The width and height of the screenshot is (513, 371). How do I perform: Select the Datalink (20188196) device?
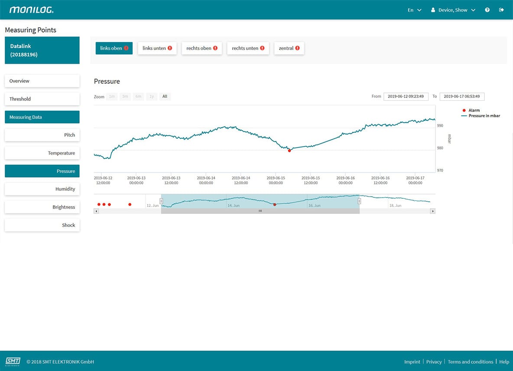pos(42,50)
